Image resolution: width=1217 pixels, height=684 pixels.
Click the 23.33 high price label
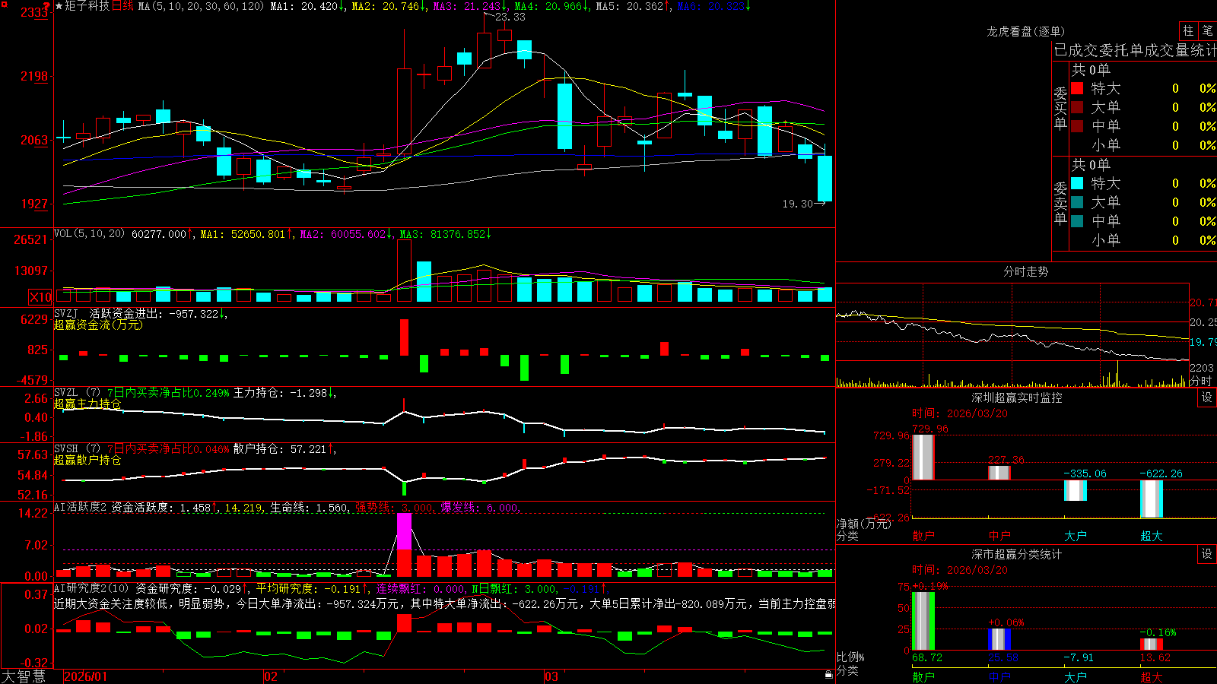(x=510, y=17)
